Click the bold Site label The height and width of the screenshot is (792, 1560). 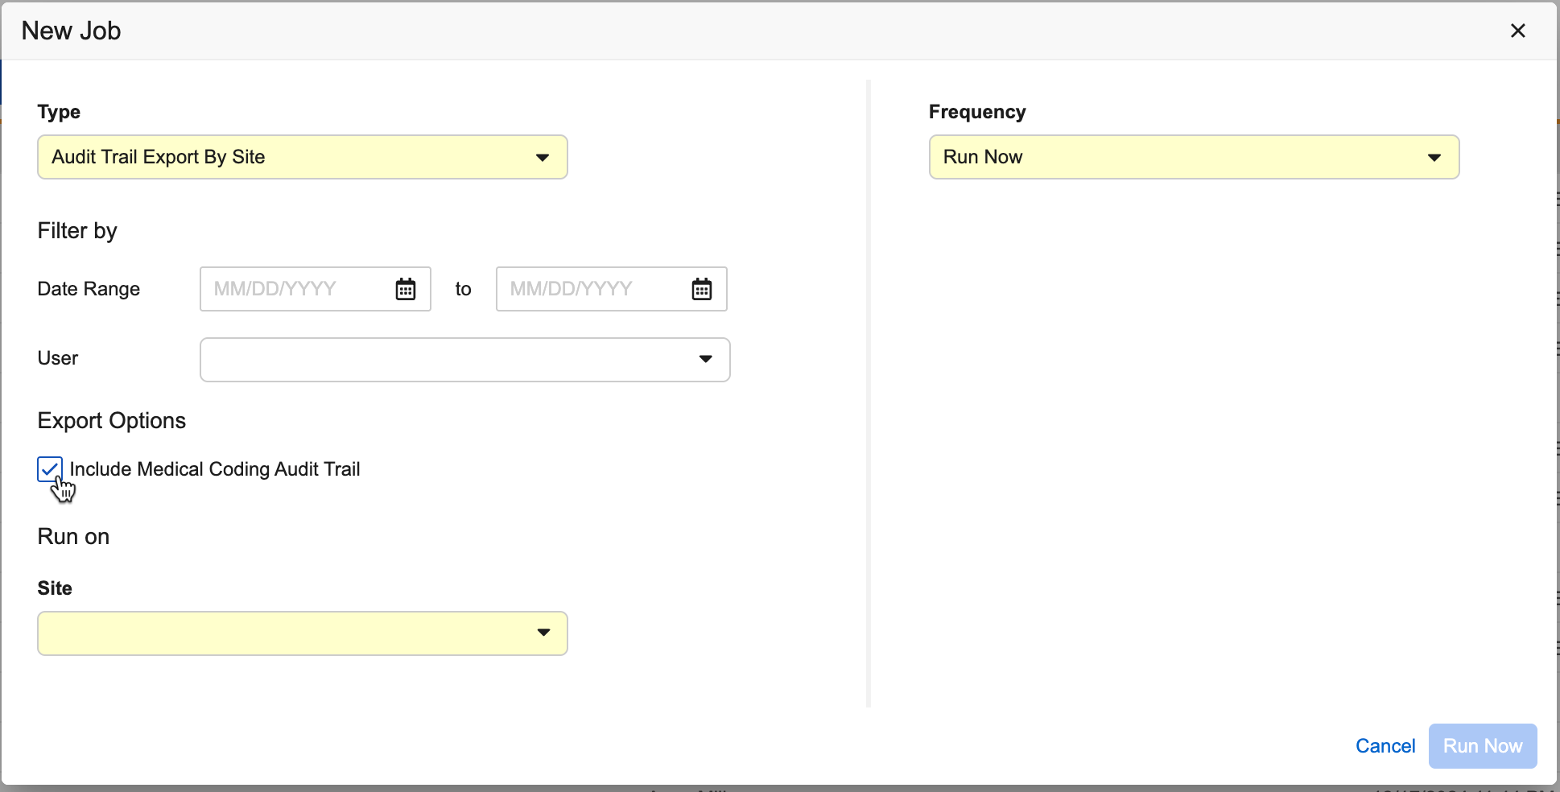55,588
